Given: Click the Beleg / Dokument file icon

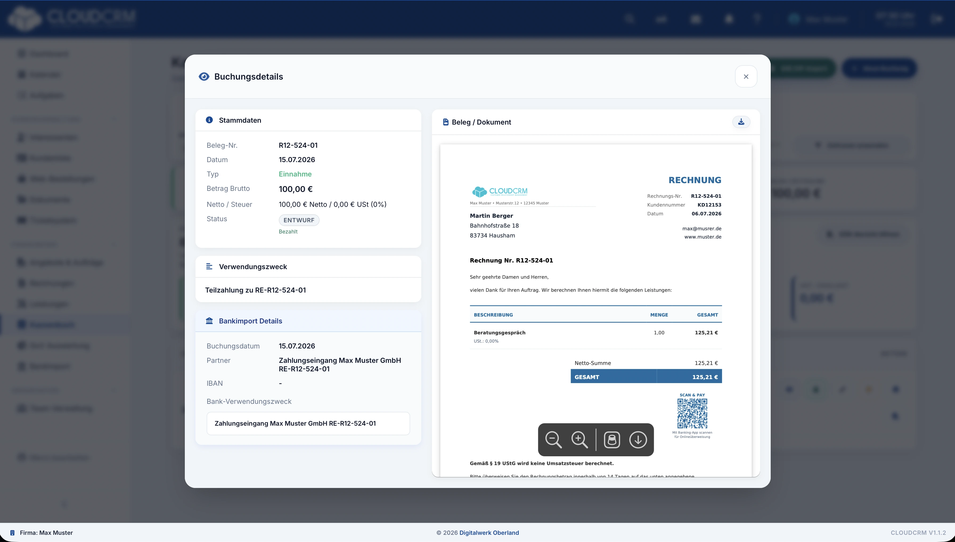Looking at the screenshot, I should click(x=446, y=122).
